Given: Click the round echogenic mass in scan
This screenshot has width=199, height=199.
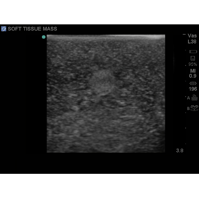Looking at the screenshot, I should tap(102, 82).
